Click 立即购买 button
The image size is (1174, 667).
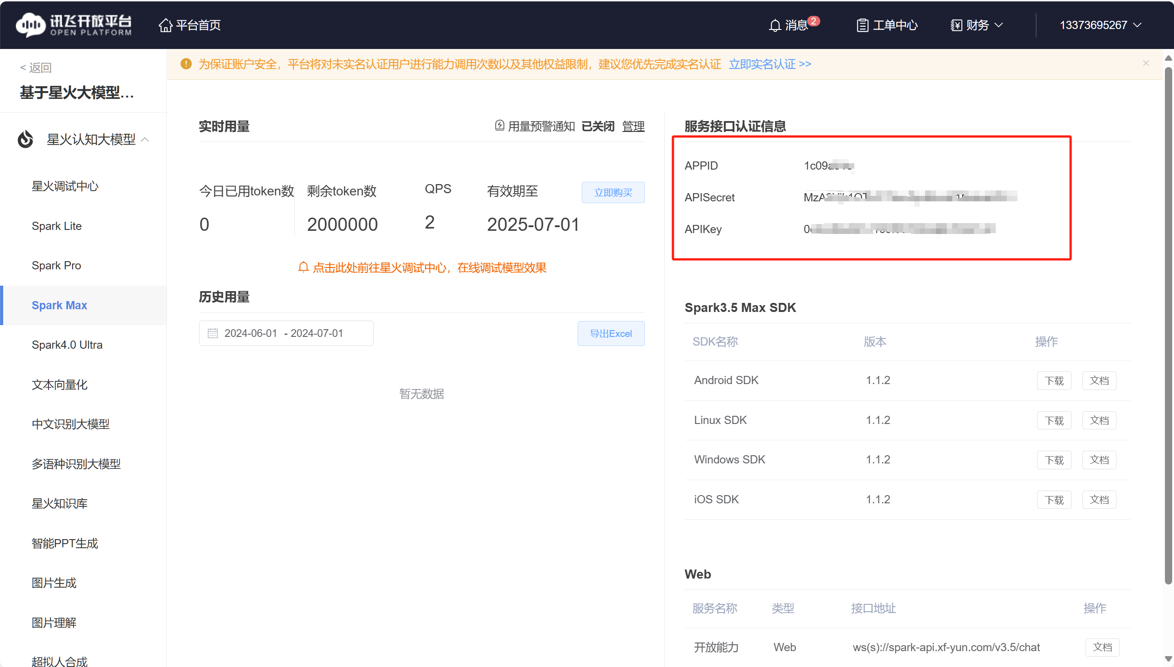tap(613, 192)
